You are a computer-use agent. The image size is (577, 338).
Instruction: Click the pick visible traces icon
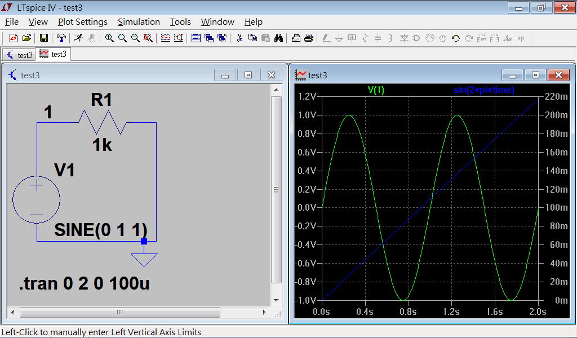pyautogui.click(x=166, y=38)
